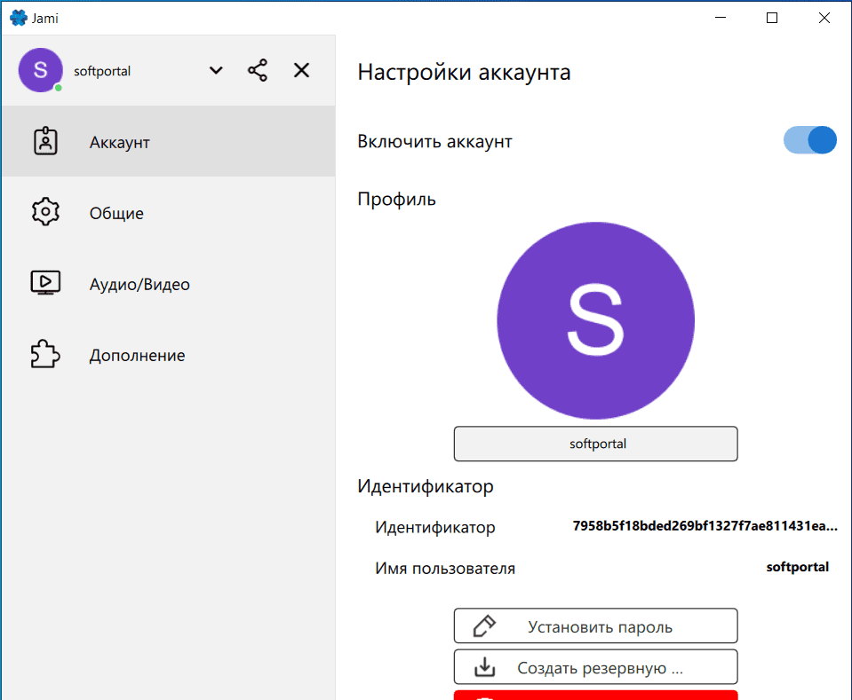Open the Аудио/Видео monitor icon
Image resolution: width=852 pixels, height=700 pixels.
(x=45, y=283)
